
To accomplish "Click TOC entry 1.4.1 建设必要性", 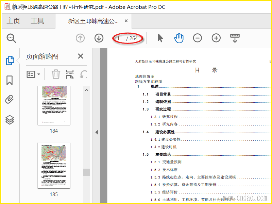I will (210, 139).
